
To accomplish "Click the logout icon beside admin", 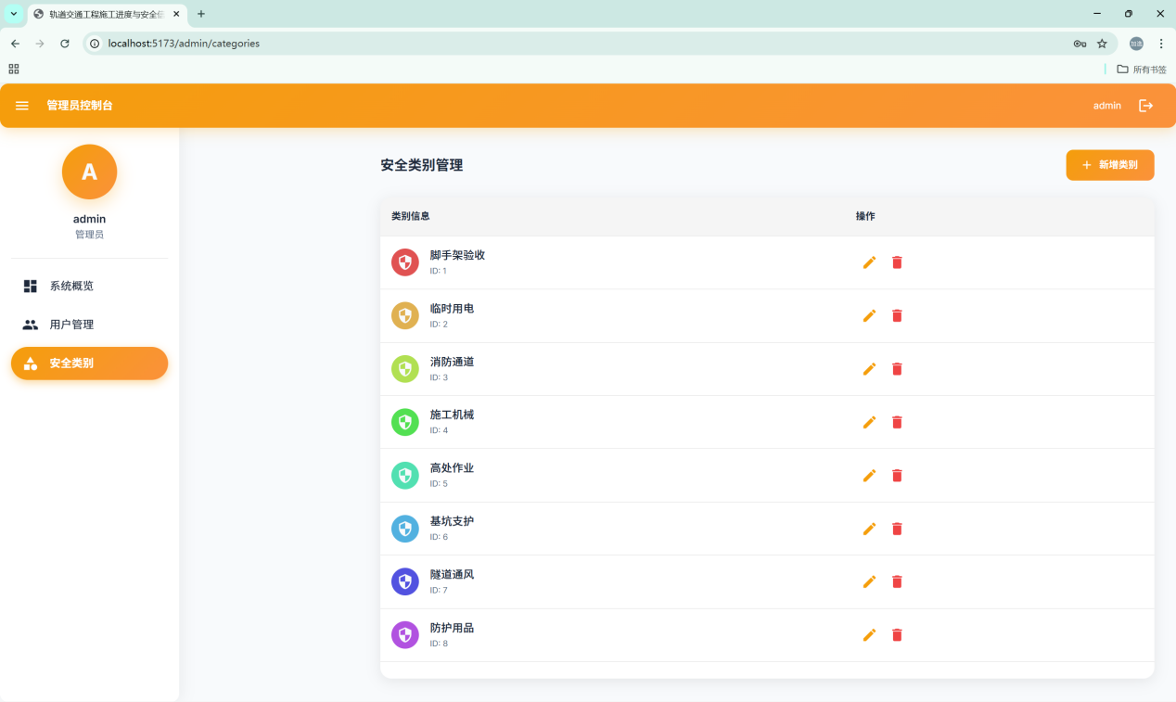I will (x=1146, y=105).
